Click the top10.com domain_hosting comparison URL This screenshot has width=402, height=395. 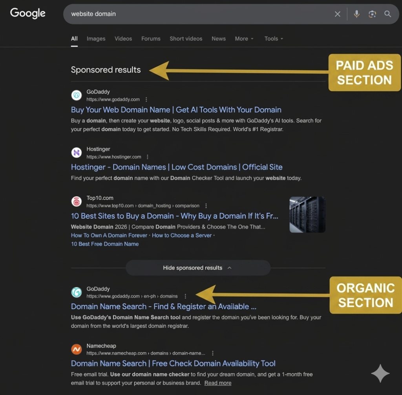point(143,206)
